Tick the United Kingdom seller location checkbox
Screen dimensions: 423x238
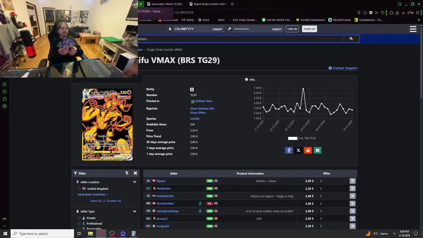[x=79, y=189]
